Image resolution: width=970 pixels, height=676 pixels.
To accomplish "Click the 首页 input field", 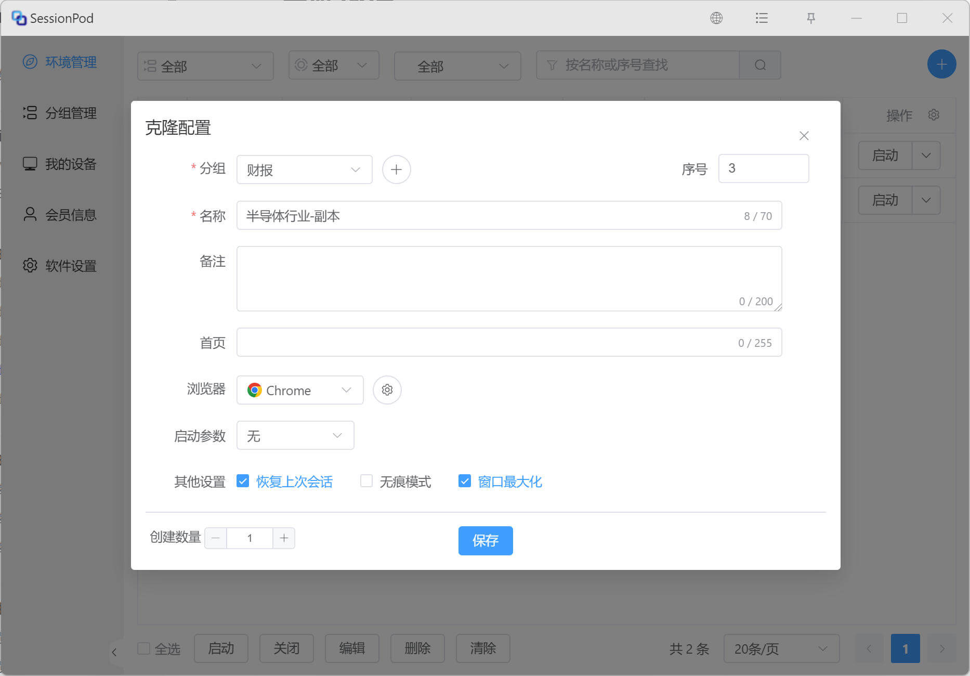I will point(509,342).
